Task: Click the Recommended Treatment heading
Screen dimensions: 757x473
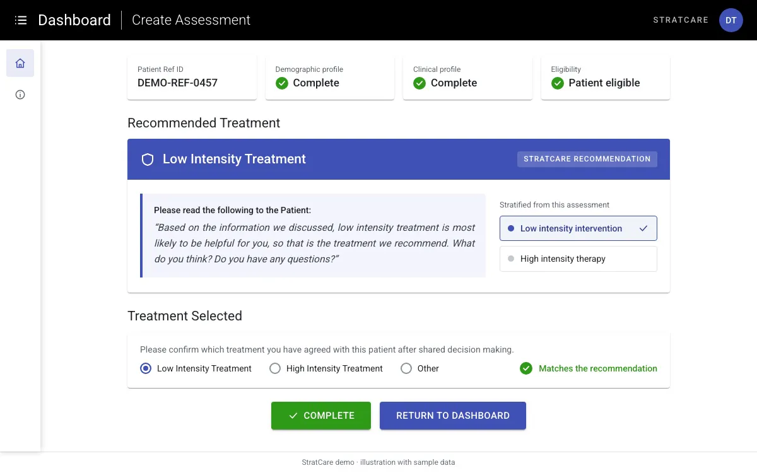Action: (204, 123)
